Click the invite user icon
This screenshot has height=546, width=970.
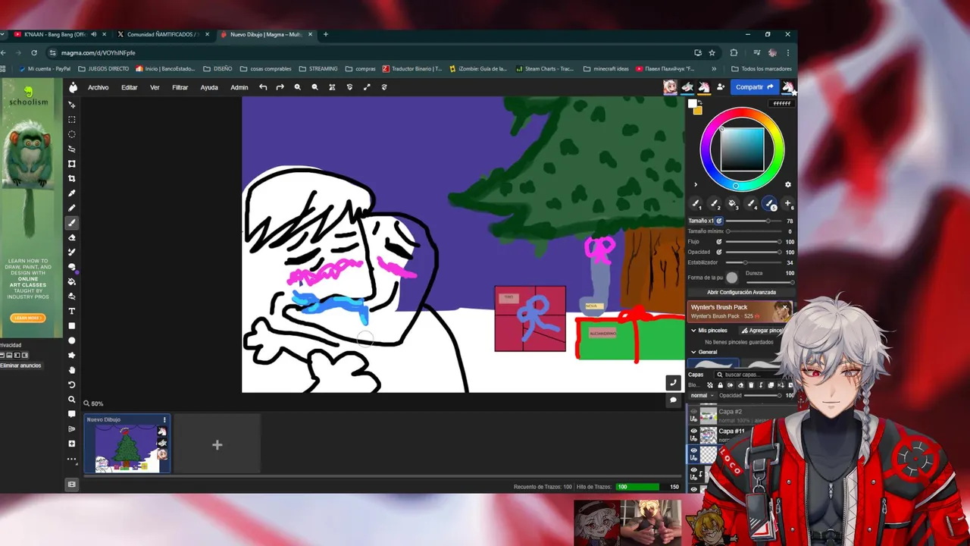pos(721,87)
